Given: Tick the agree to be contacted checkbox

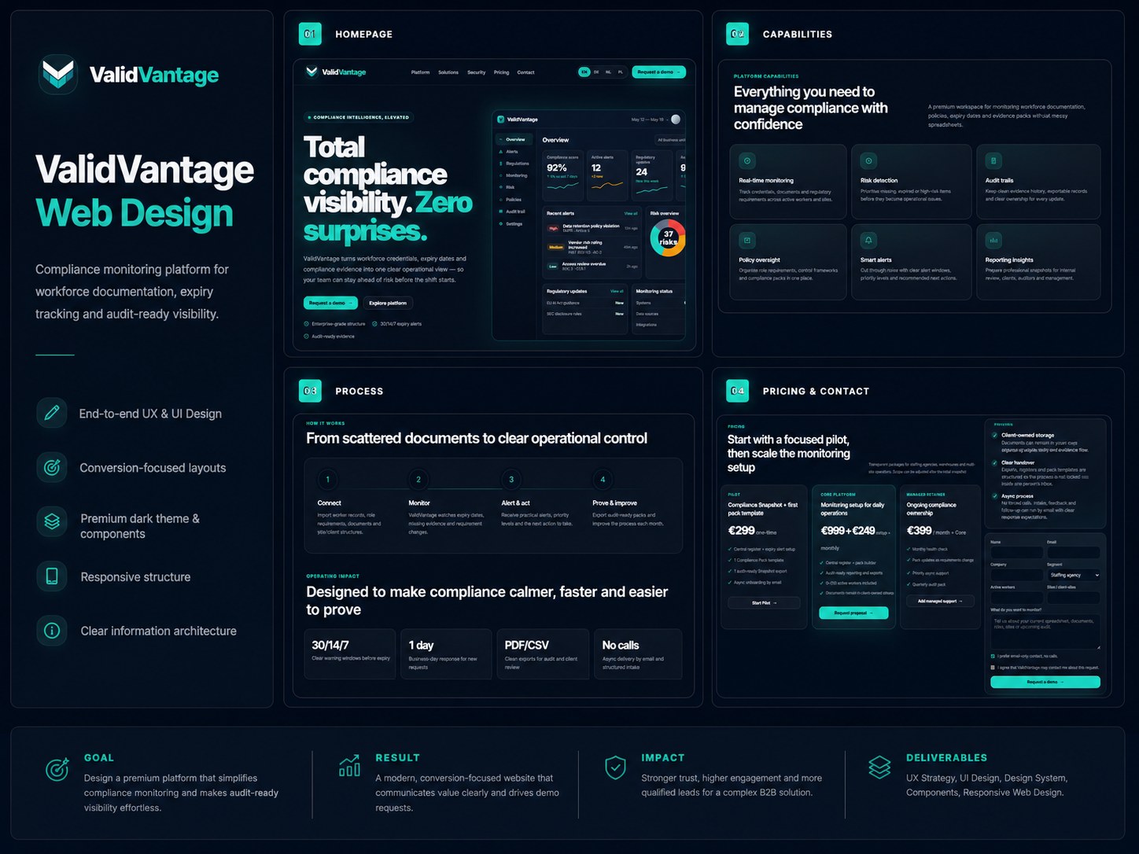Looking at the screenshot, I should click(x=993, y=667).
